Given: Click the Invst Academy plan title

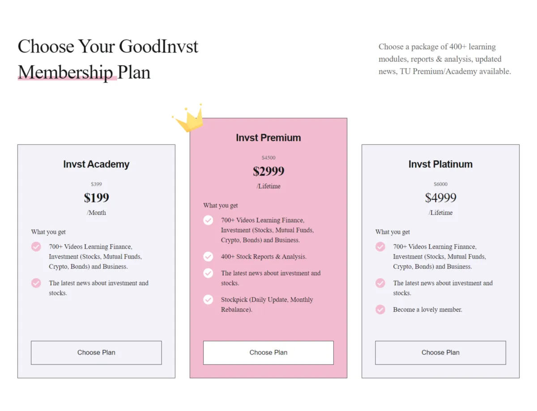Looking at the screenshot, I should pyautogui.click(x=96, y=164).
